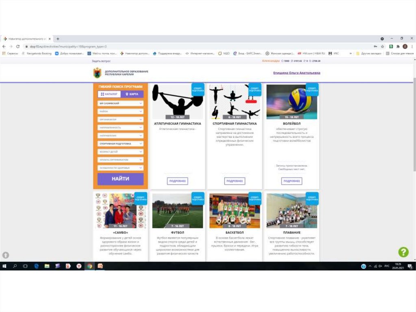Bookmark this page with the star
This screenshot has height=312, width=416.
382,46
